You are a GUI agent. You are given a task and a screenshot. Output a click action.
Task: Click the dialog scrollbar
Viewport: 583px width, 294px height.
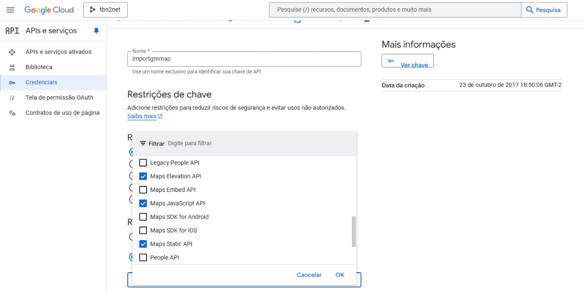(353, 232)
